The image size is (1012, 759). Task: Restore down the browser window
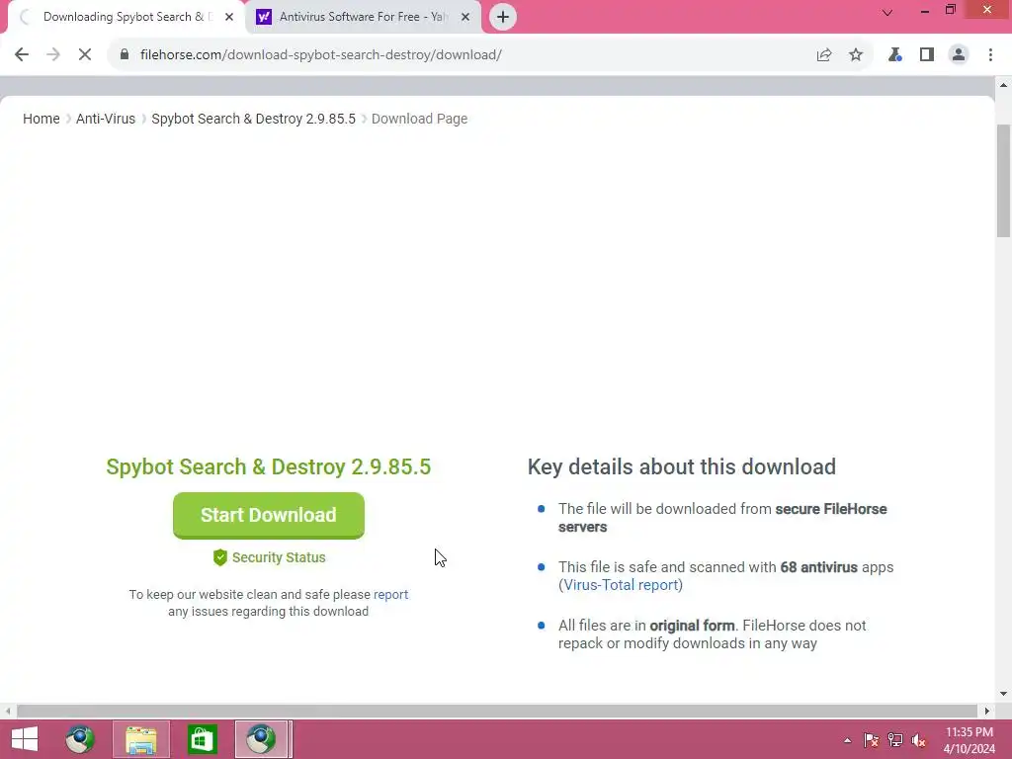pos(950,10)
